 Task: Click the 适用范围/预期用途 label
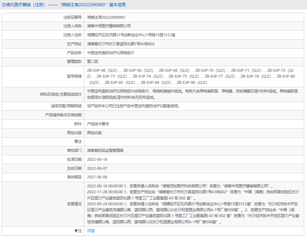click(66, 106)
